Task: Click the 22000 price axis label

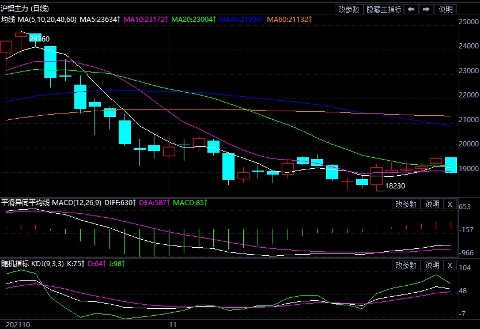Action: (468, 95)
